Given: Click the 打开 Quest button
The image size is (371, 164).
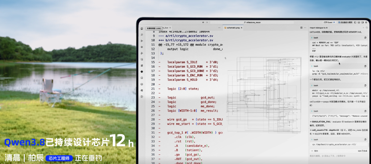Looking at the screenshot, I should (329, 22).
